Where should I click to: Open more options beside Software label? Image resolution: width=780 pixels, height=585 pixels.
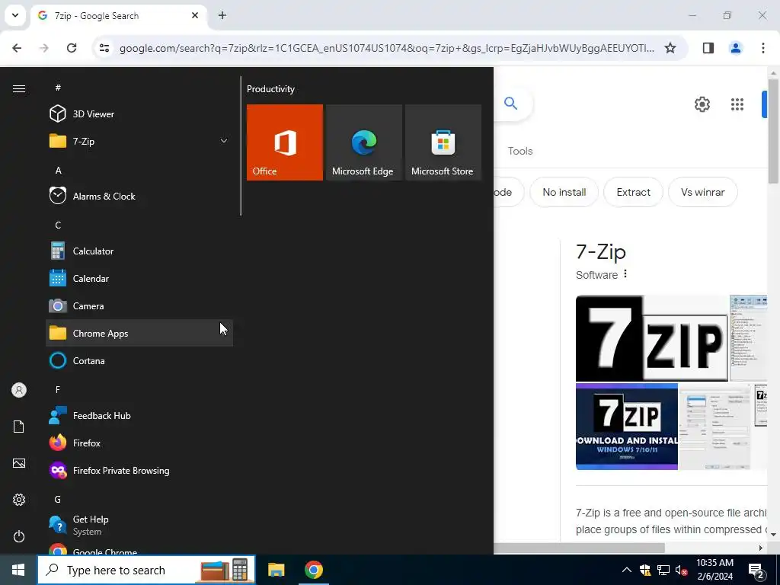coord(625,274)
